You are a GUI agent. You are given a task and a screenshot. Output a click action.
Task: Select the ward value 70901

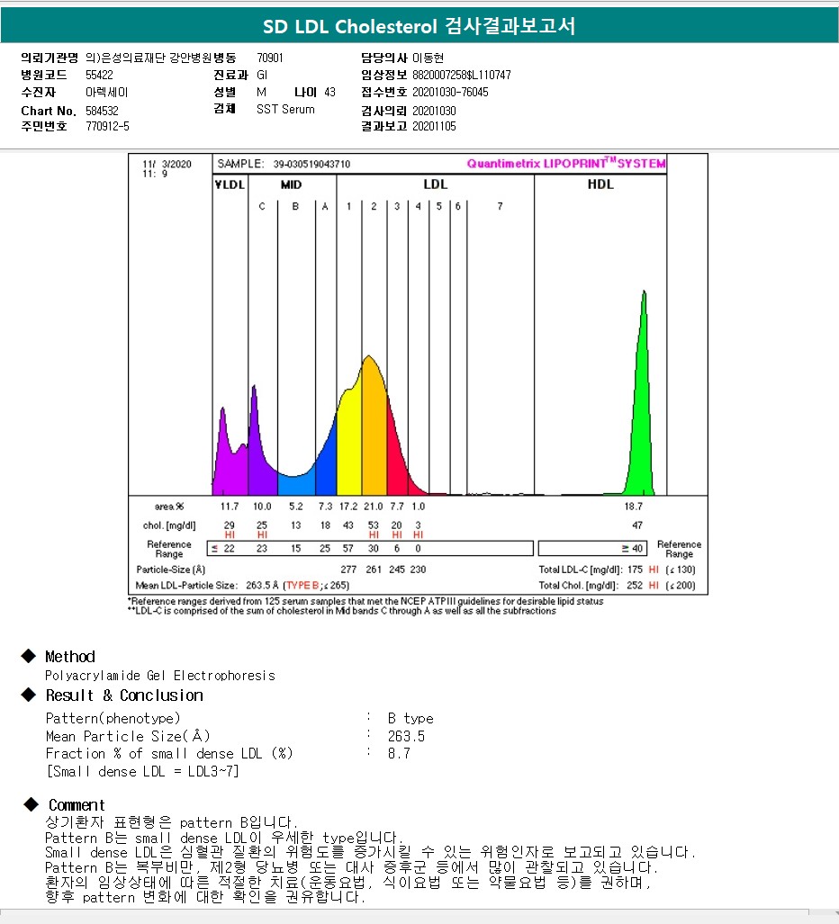(270, 58)
